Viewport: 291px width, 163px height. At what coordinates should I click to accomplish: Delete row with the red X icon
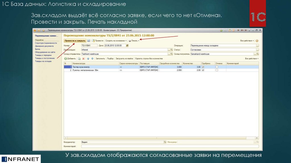tap(84, 58)
